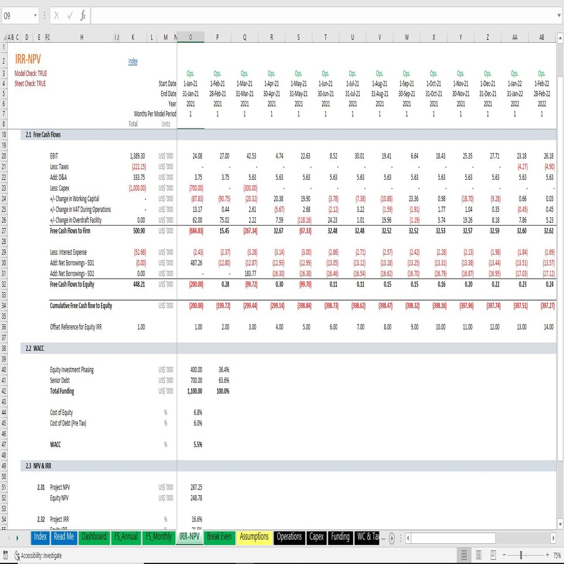This screenshot has height=564, width=564.
Task: Switch to the Dashboard sheet tab
Action: click(94, 537)
